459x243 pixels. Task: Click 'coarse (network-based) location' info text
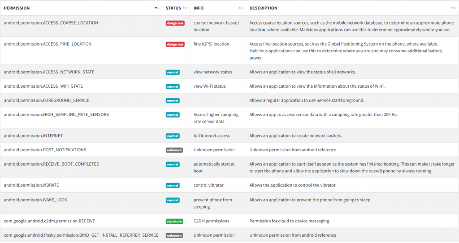point(216,26)
